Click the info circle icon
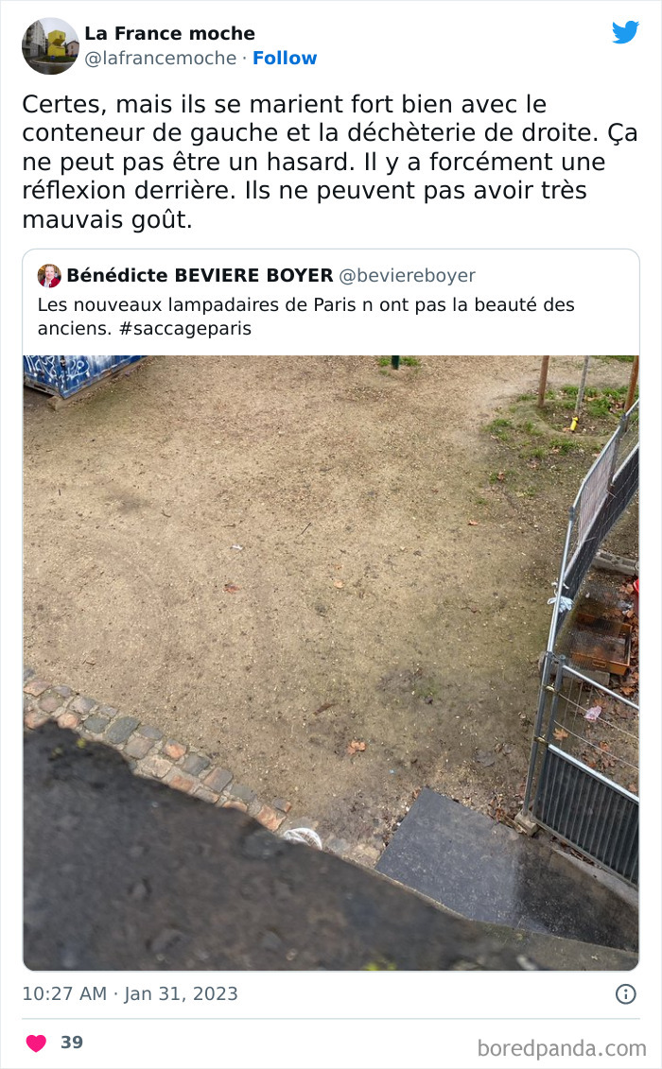The image size is (662, 1069). point(626,994)
